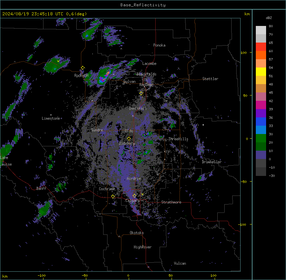Click the Limestone label
The height and width of the screenshot is (280, 286).
pos(51,118)
